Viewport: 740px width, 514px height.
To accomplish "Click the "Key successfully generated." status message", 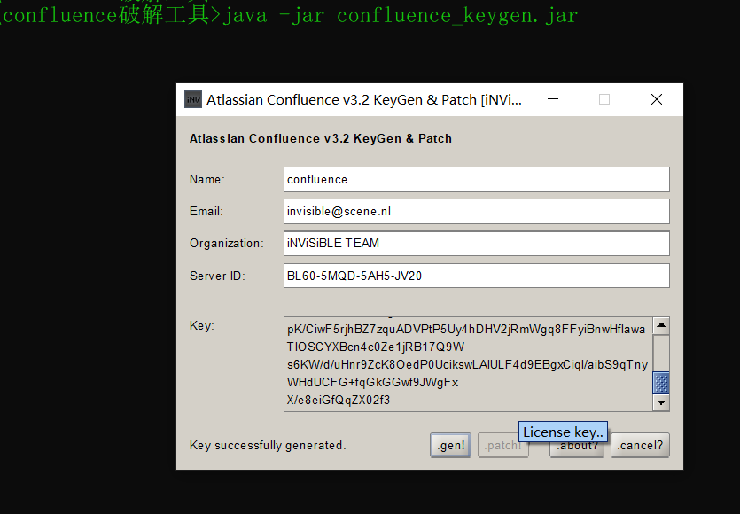I will (x=268, y=446).
